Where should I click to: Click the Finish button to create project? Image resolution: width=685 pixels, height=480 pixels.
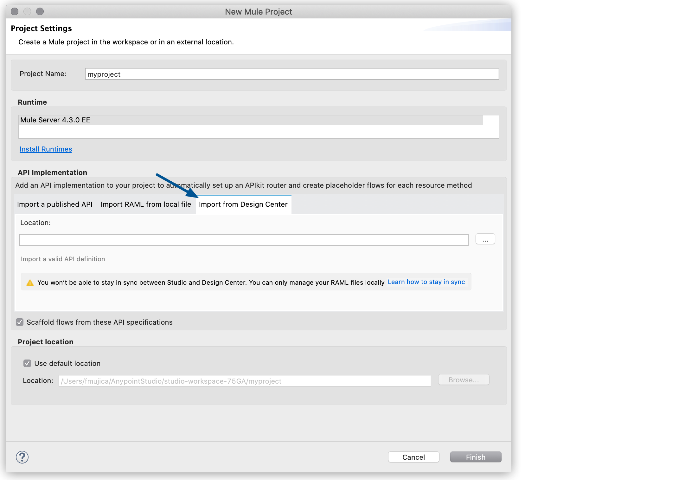click(x=474, y=457)
